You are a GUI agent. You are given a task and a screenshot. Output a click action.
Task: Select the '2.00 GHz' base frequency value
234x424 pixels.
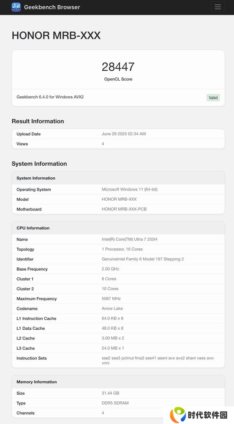pos(110,269)
